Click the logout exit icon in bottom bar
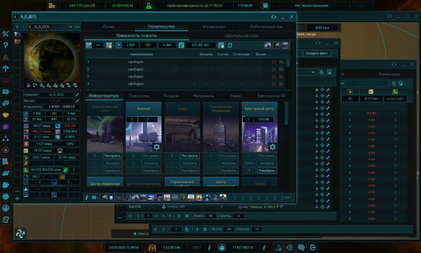Image resolution: width=421 pixels, height=253 pixels. pyautogui.click(x=312, y=247)
